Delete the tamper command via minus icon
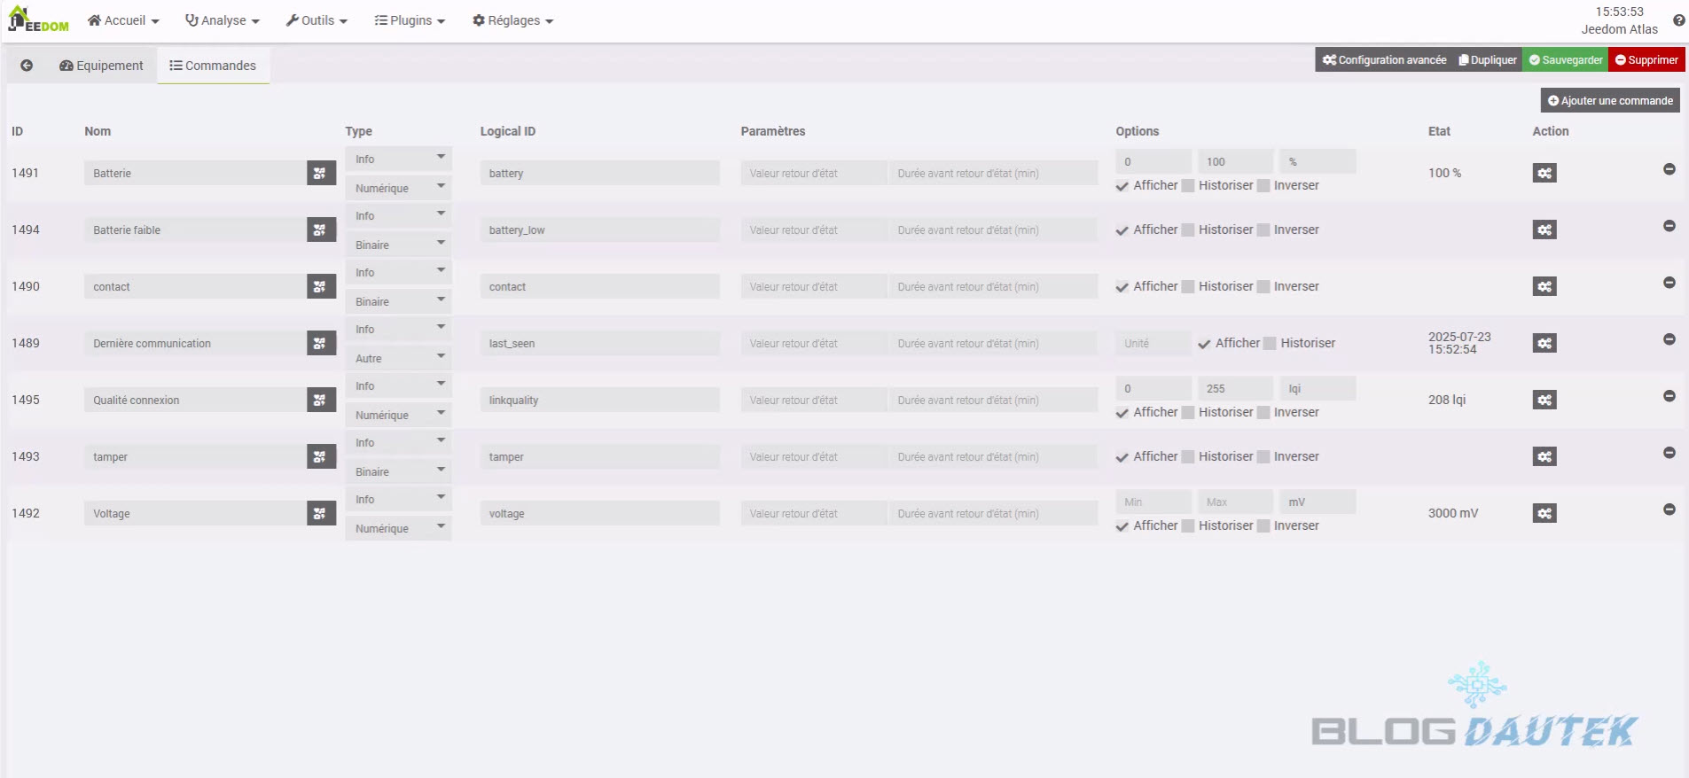1689x778 pixels. (x=1669, y=453)
